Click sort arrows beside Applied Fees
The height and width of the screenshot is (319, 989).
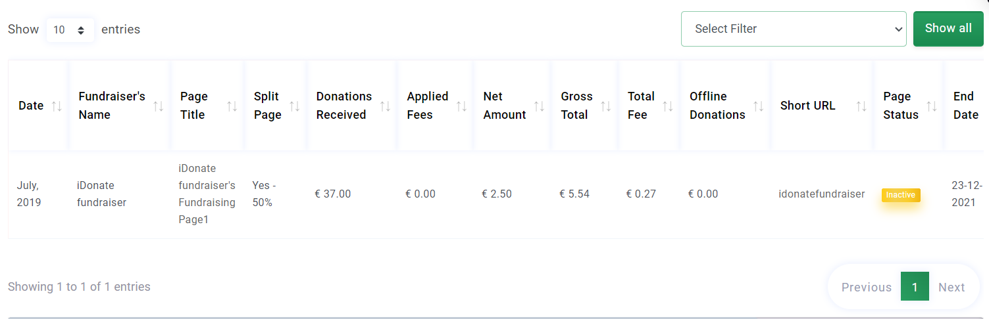tap(462, 106)
